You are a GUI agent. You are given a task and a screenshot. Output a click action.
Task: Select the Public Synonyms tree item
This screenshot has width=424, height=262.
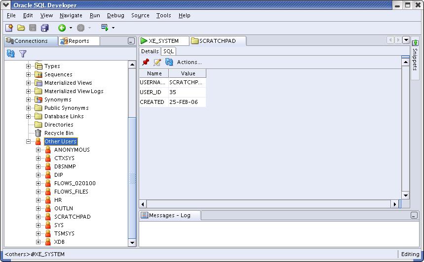coord(67,108)
